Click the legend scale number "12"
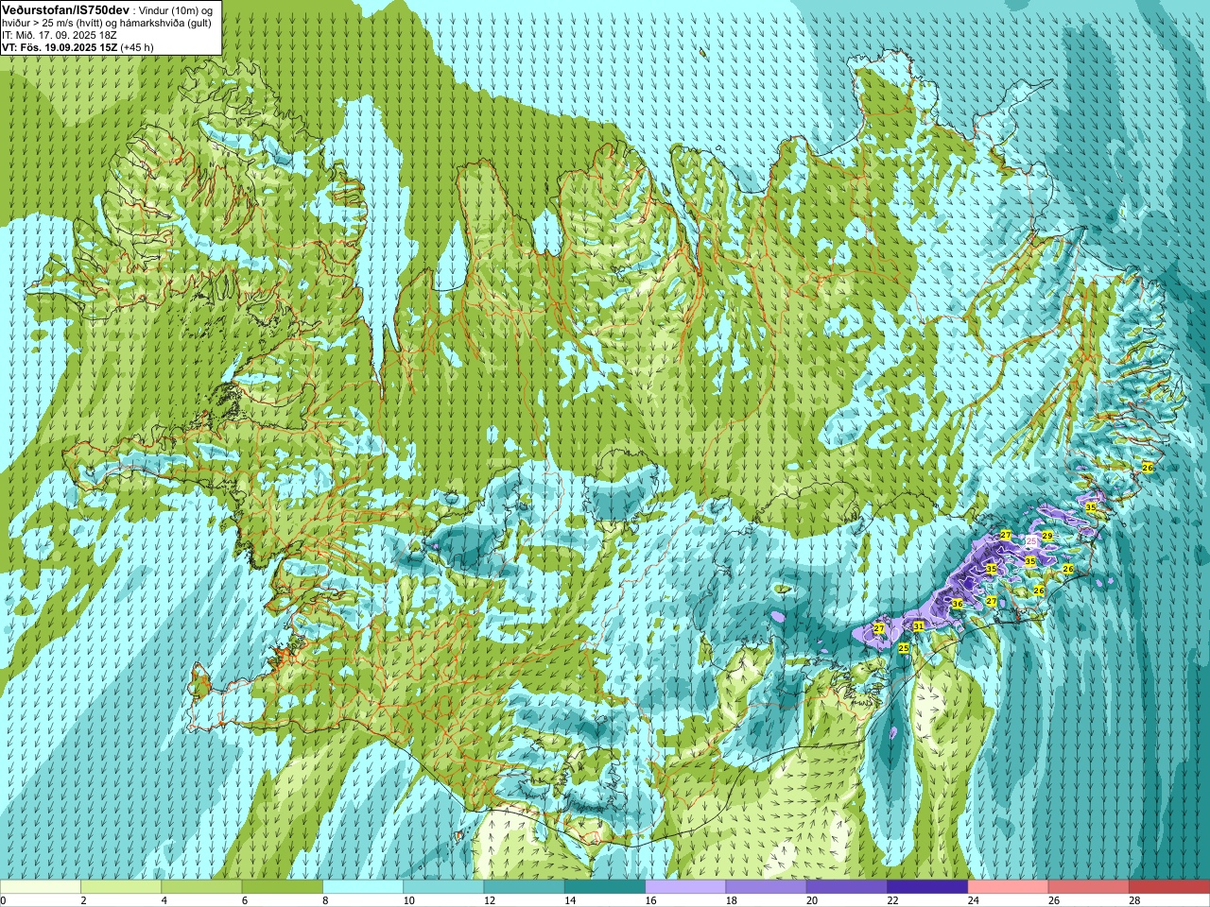 click(x=490, y=900)
